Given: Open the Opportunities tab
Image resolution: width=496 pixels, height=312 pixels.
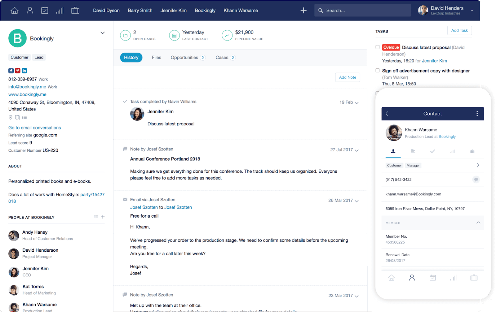Looking at the screenshot, I should point(184,57).
